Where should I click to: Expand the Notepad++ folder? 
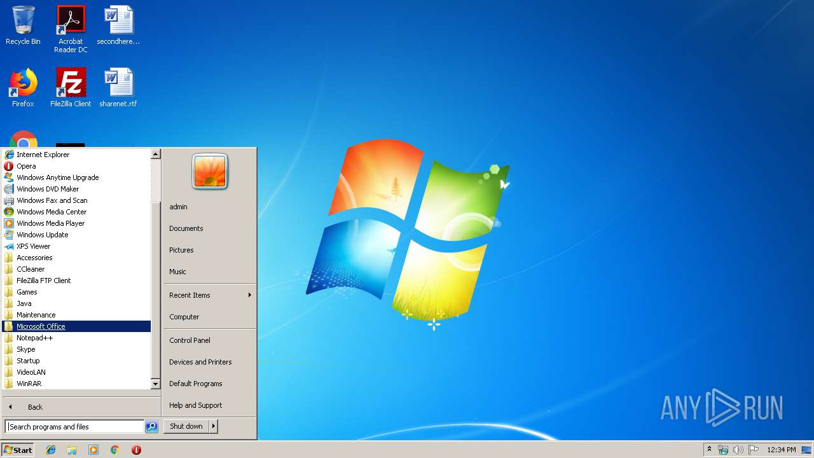tap(76, 338)
